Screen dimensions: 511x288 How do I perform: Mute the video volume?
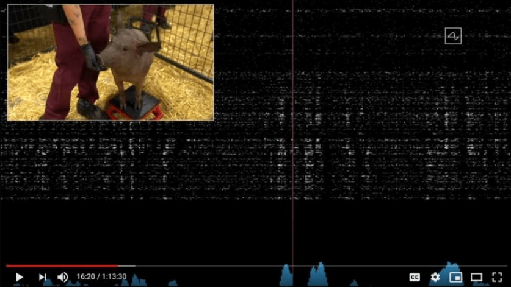(62, 277)
